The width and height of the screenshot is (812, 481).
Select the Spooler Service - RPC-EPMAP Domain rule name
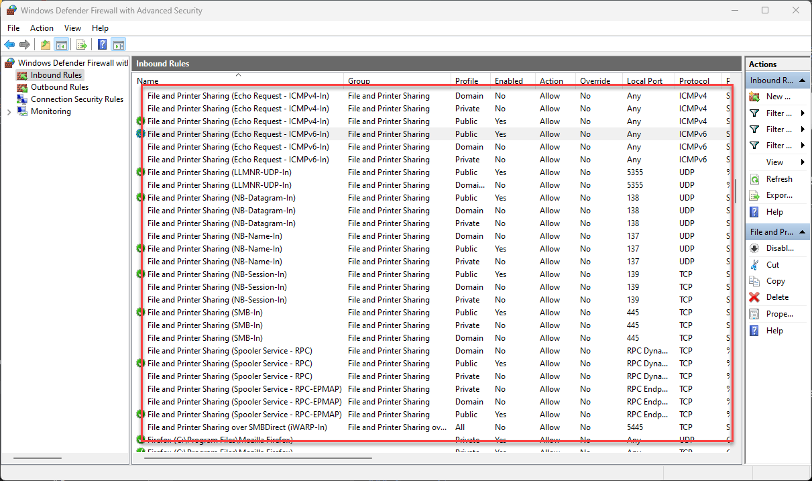tap(245, 402)
